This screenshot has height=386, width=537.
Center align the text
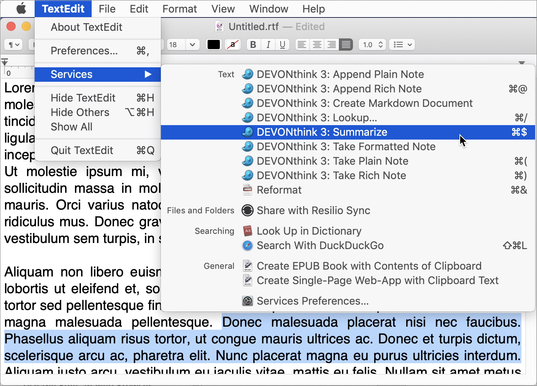click(317, 44)
